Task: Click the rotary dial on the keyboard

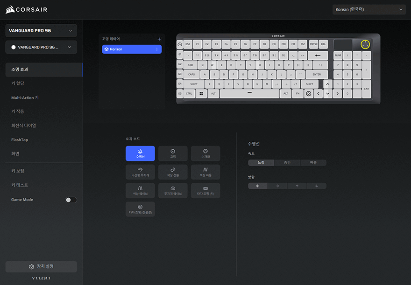Action: (x=365, y=44)
